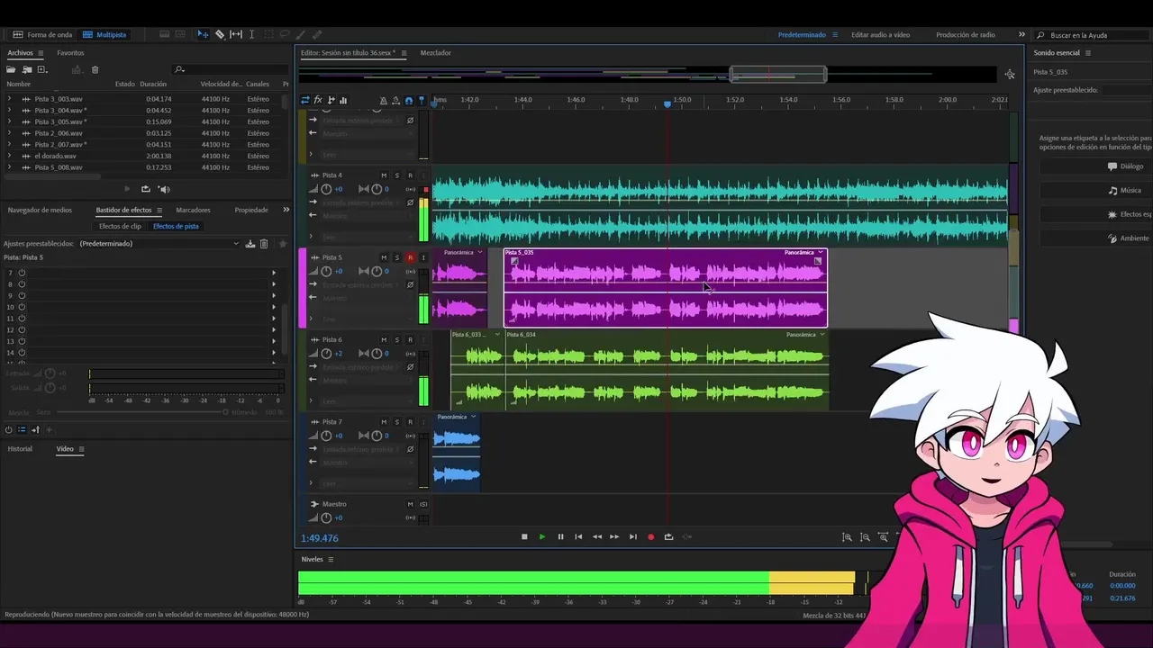Expand effect slot 7 arrow
Image resolution: width=1153 pixels, height=648 pixels.
coord(274,273)
